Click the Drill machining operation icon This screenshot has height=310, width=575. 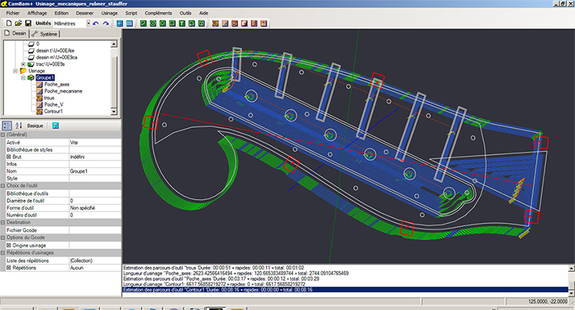point(235,24)
